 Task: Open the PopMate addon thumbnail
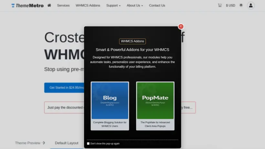pos(155,101)
